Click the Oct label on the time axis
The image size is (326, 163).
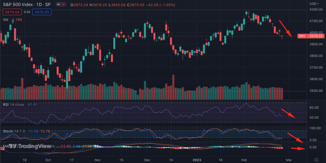(x=48, y=160)
